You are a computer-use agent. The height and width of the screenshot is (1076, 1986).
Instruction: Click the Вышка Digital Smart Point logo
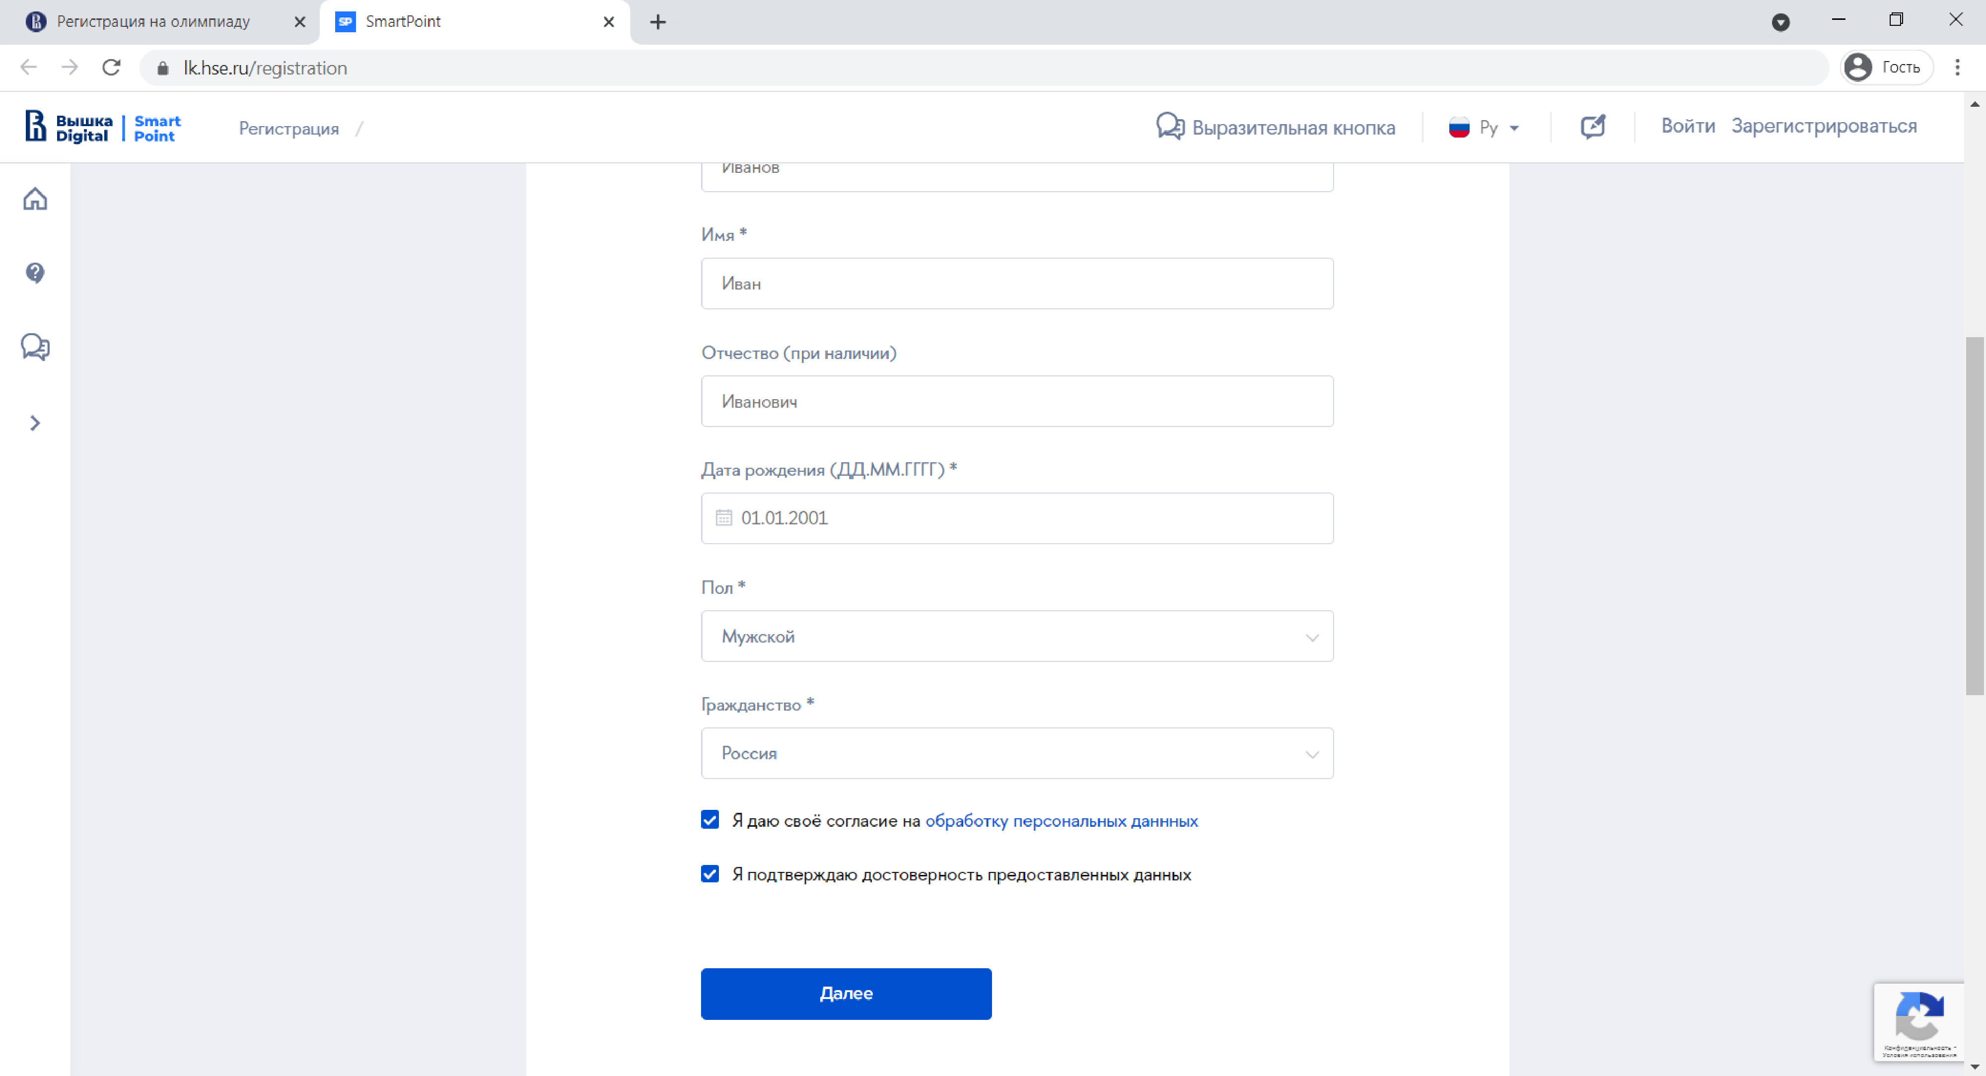click(103, 127)
